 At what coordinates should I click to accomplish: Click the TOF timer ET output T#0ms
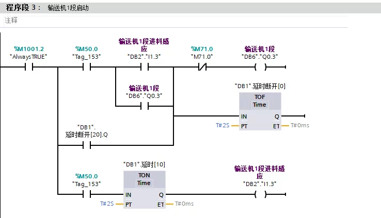300,125
